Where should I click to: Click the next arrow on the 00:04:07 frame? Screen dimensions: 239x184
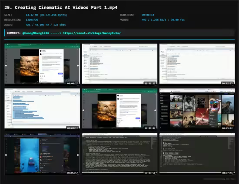(155, 110)
